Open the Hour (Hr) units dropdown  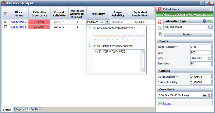tap(209, 58)
